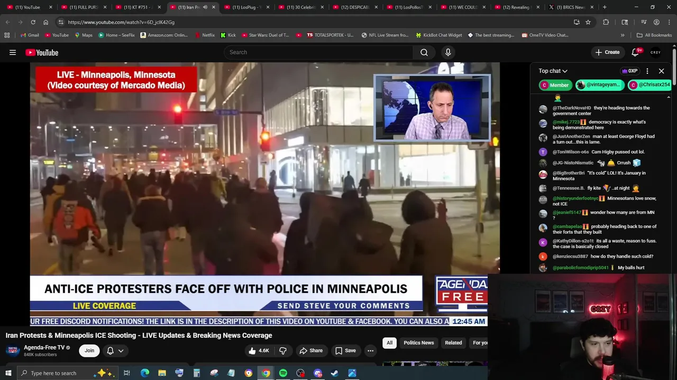
Task: Open Task View on the taskbar
Action: pyautogui.click(x=127, y=373)
